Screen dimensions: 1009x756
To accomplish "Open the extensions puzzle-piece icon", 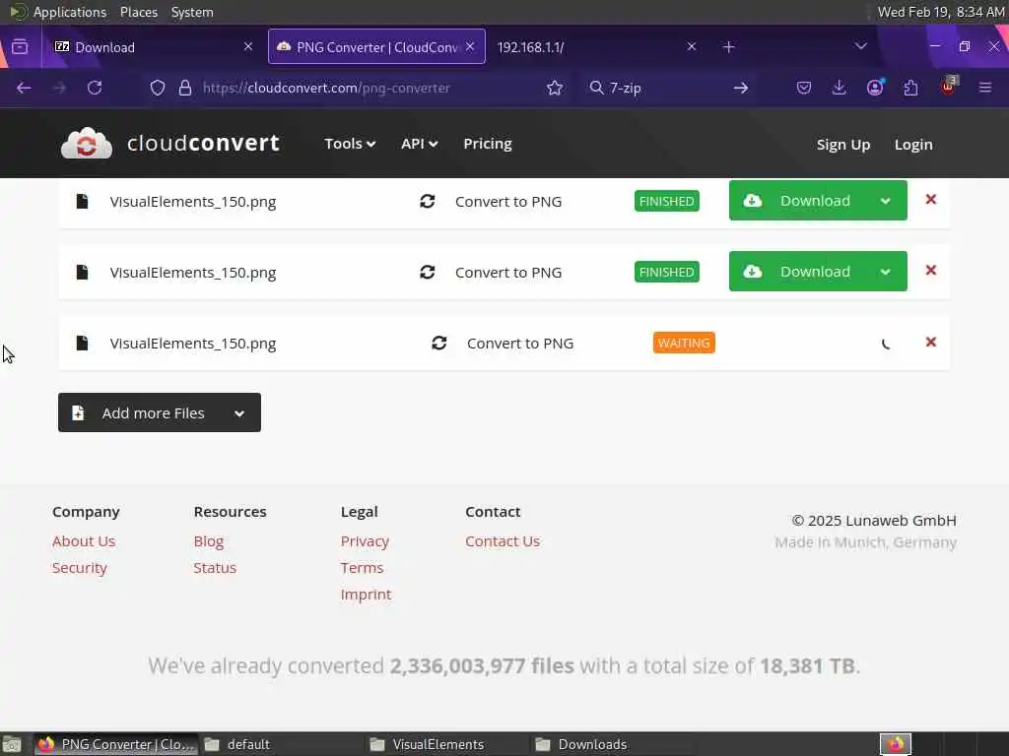I will click(910, 88).
